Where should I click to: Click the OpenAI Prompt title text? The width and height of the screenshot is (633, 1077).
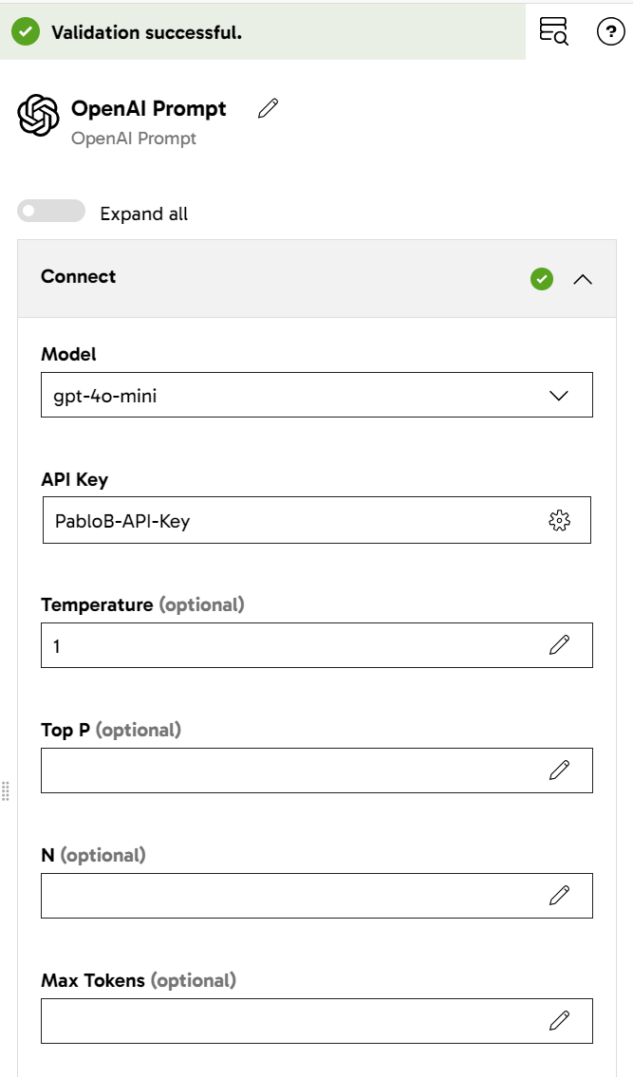[x=148, y=108]
